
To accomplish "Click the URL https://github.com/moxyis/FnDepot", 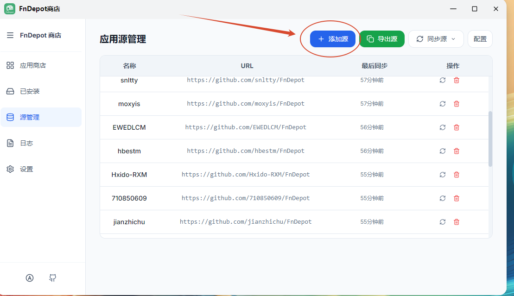I will coord(246,104).
